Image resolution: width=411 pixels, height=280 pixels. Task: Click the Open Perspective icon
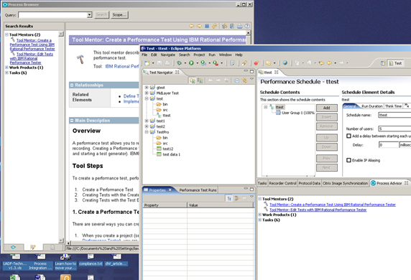click(x=383, y=63)
